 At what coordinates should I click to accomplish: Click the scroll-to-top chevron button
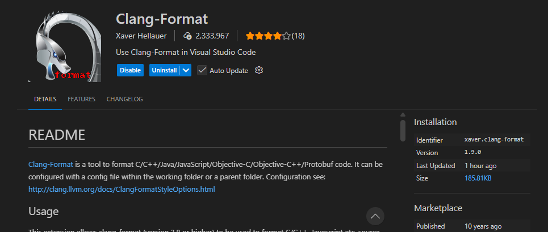pos(375,216)
